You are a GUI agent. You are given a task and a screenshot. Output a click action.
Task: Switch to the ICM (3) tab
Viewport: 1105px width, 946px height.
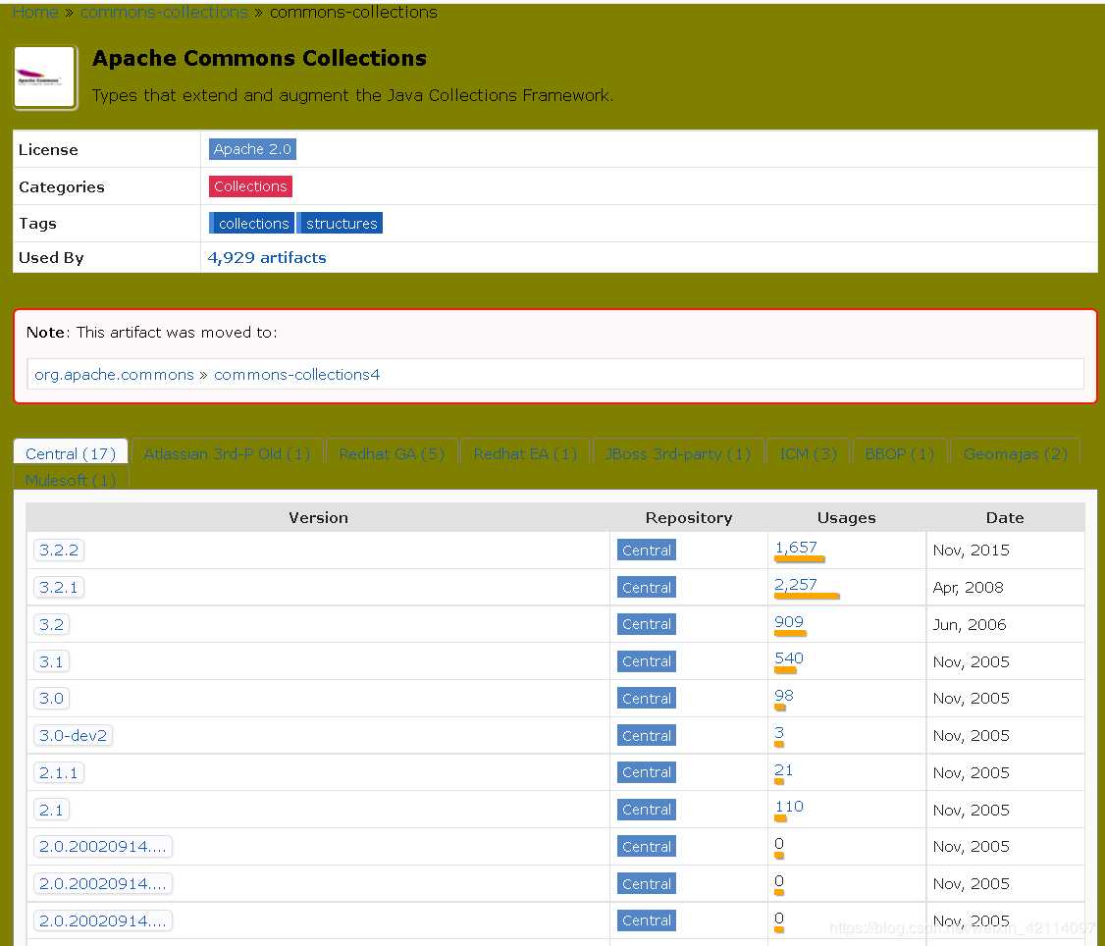(x=809, y=453)
